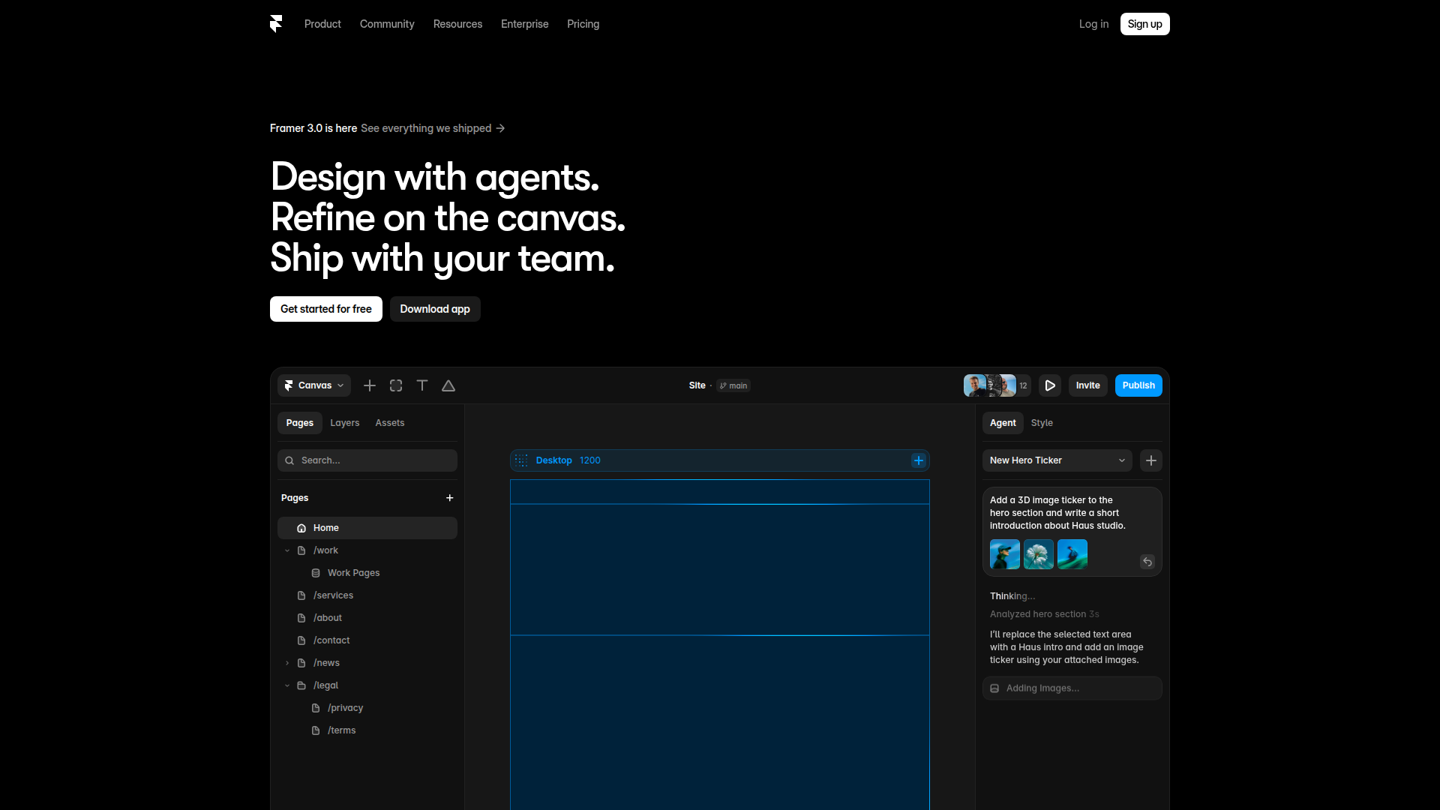Click the Log in link
This screenshot has width=1440, height=810.
[1093, 24]
